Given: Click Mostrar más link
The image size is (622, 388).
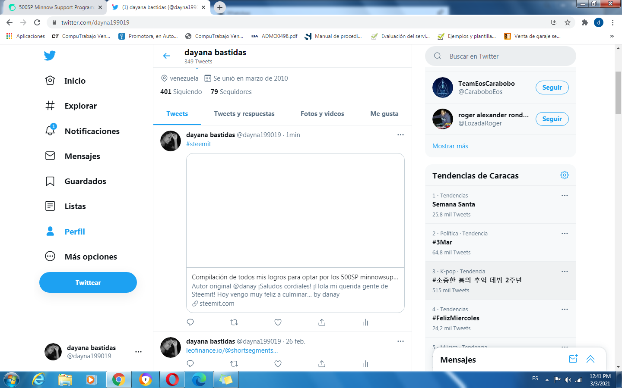Looking at the screenshot, I should tap(450, 146).
